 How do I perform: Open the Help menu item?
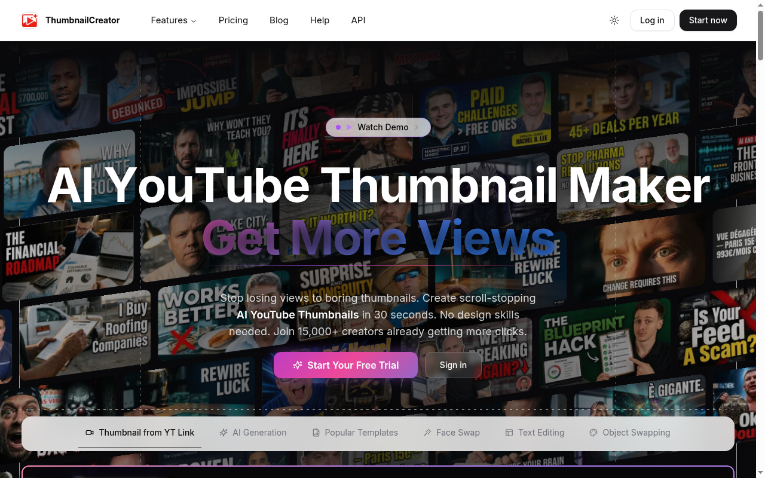click(x=320, y=20)
